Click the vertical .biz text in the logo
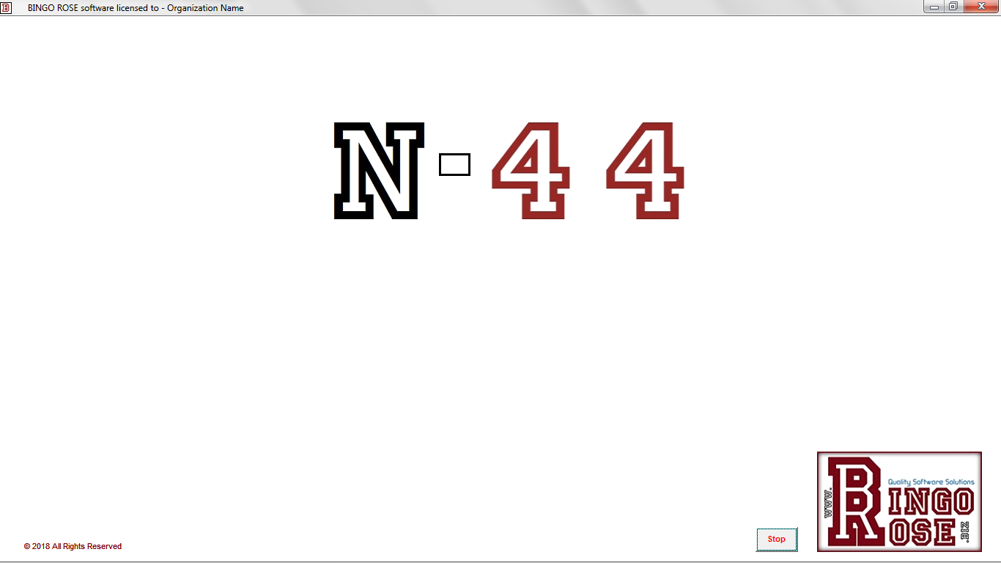Viewport: 1001px width, 563px height. tap(966, 531)
